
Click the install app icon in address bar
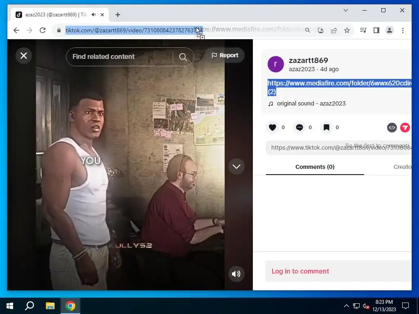pyautogui.click(x=321, y=30)
